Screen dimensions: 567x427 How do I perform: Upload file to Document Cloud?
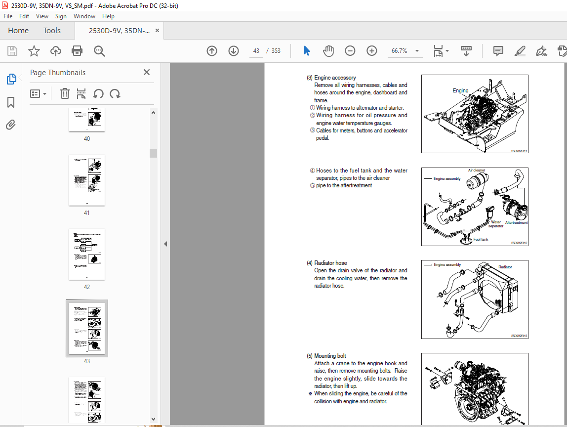pos(56,51)
